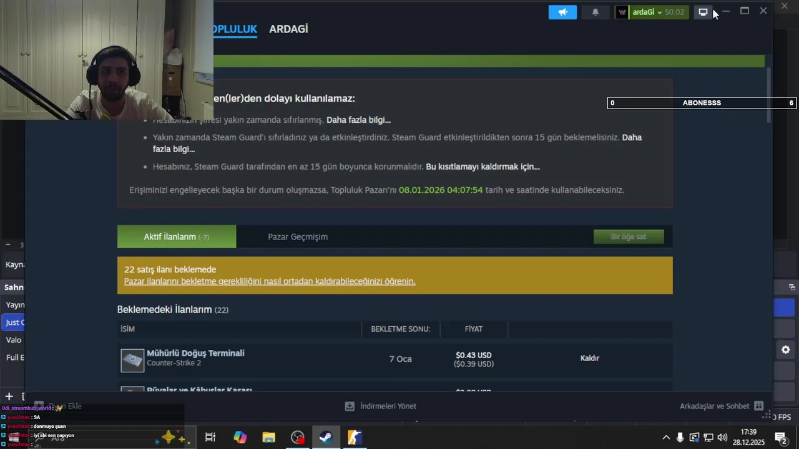Open File Explorer from the taskbar
This screenshot has height=449, width=799.
point(268,437)
